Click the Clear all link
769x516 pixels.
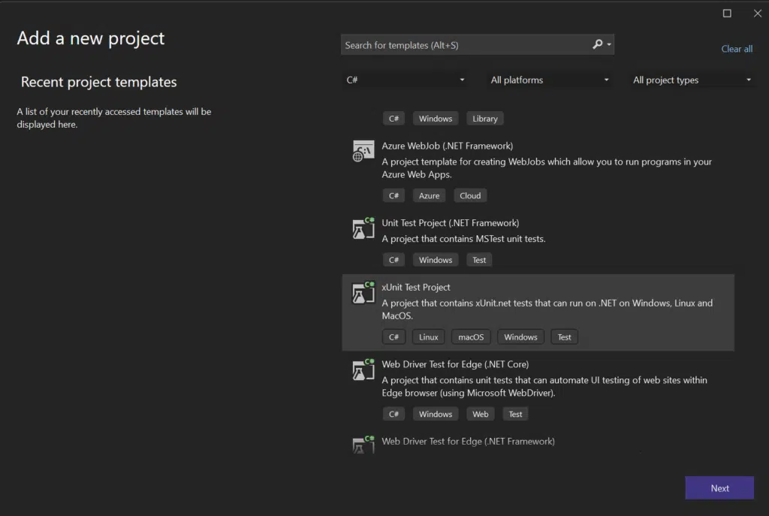point(737,49)
